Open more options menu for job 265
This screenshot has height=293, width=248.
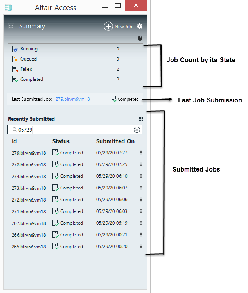[141, 246]
